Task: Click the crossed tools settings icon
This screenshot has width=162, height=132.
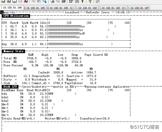Action: pyautogui.click(x=77, y=1)
